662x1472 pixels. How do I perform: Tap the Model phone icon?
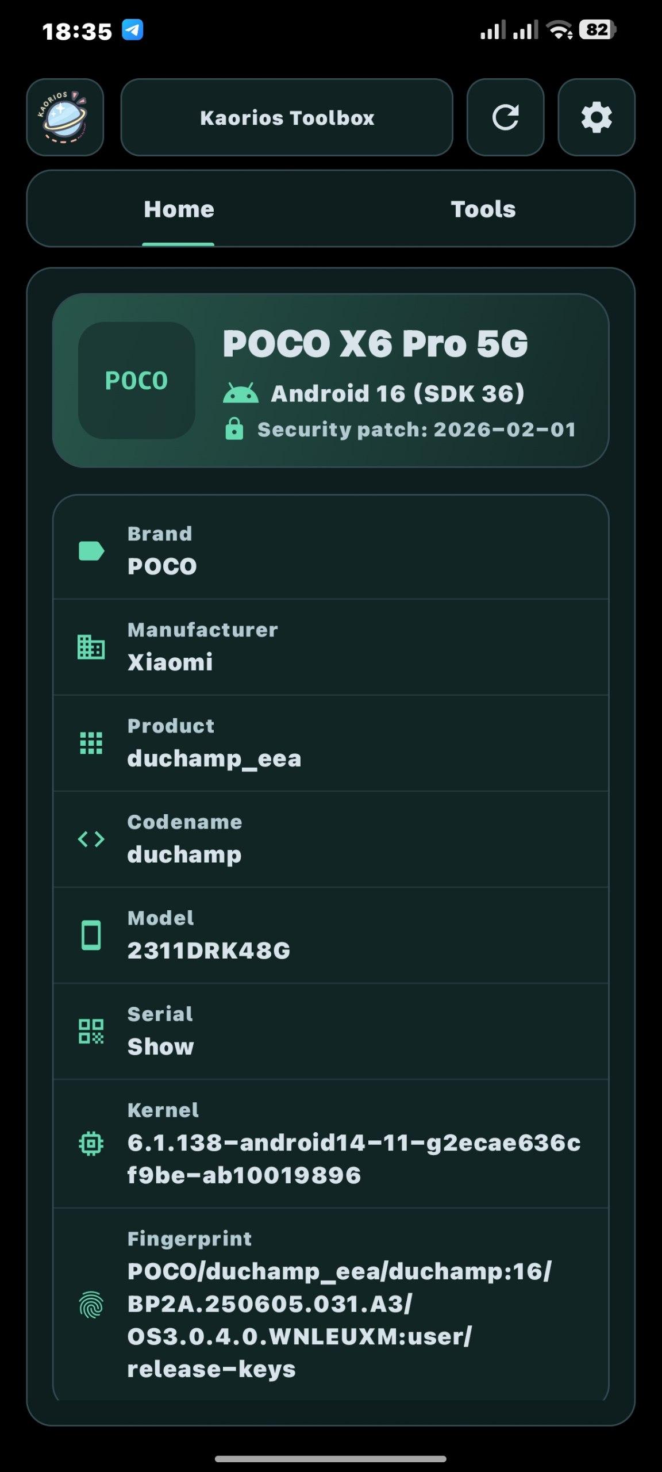[91, 935]
